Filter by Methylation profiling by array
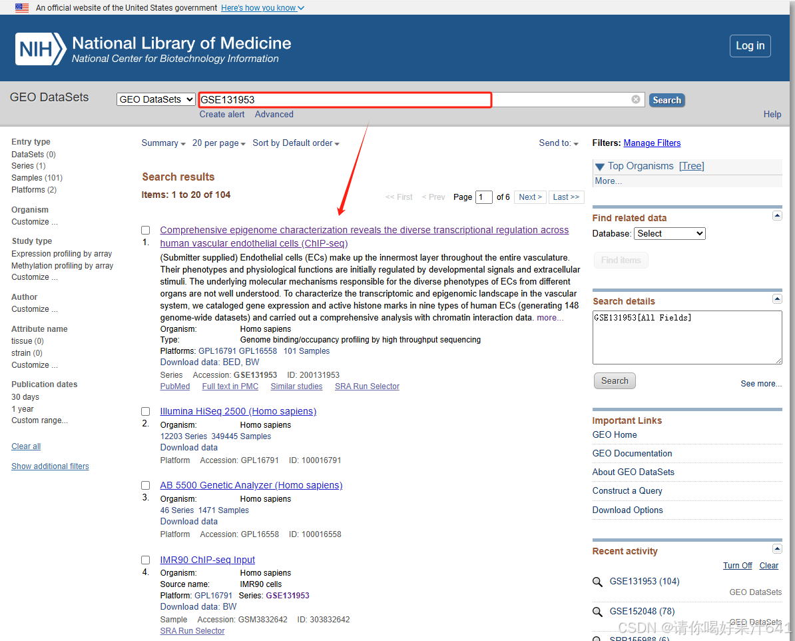 [63, 265]
